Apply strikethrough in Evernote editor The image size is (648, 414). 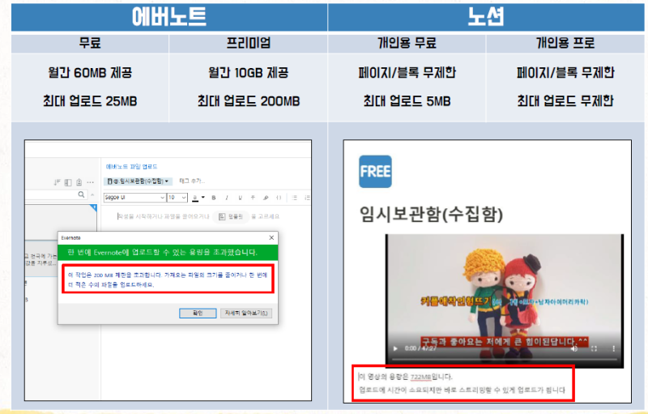tap(253, 198)
